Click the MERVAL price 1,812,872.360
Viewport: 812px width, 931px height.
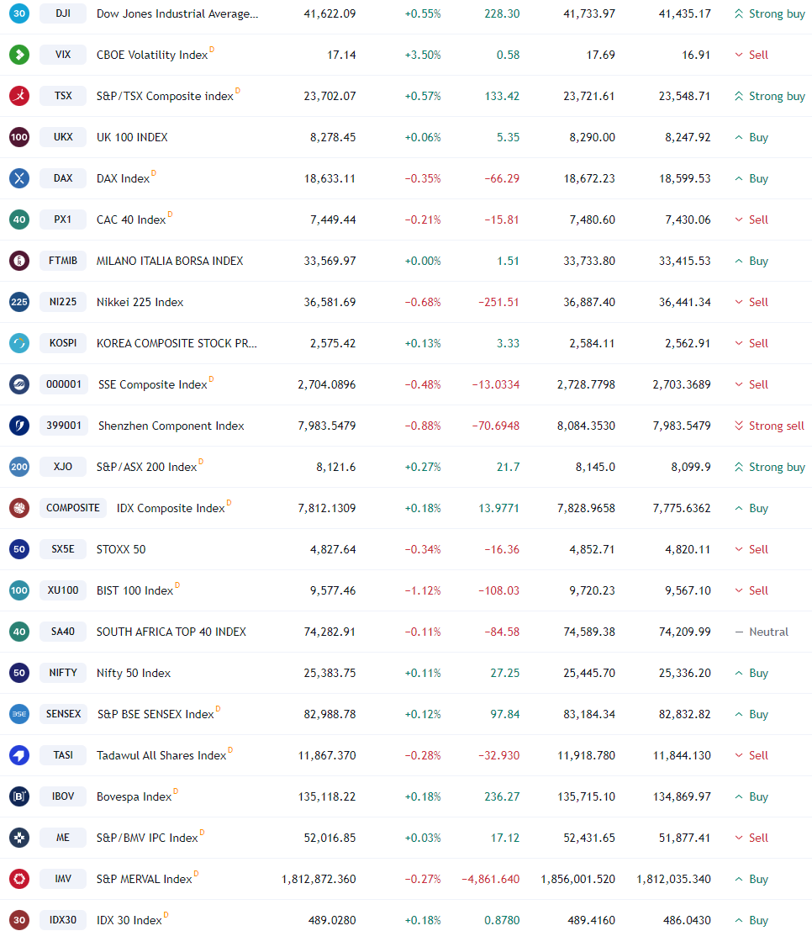(x=319, y=879)
